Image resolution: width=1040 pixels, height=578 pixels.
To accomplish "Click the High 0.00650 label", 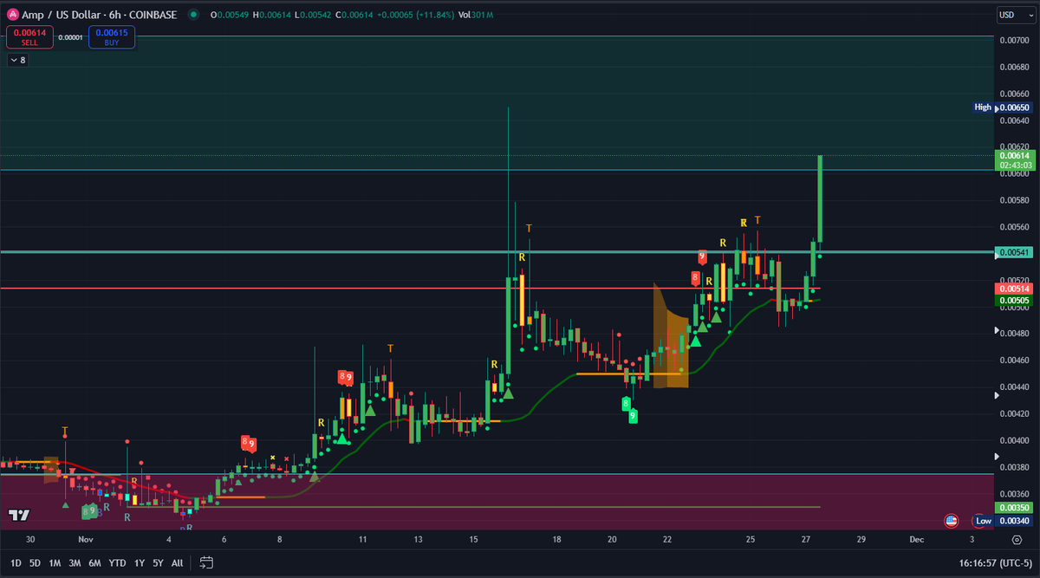I will (x=1002, y=107).
